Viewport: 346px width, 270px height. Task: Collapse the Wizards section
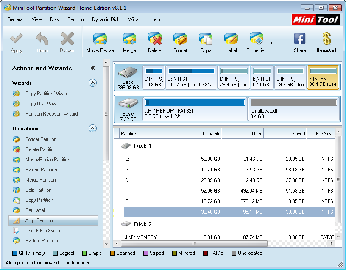click(92, 83)
